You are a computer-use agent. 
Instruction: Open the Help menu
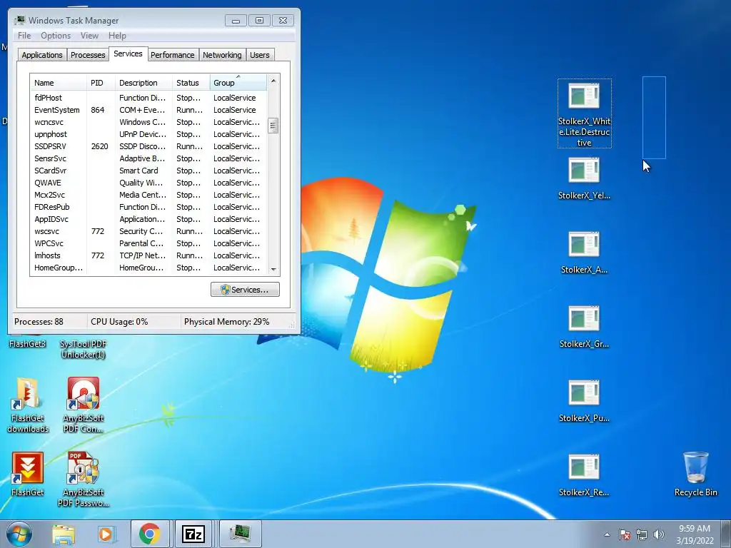coord(117,36)
